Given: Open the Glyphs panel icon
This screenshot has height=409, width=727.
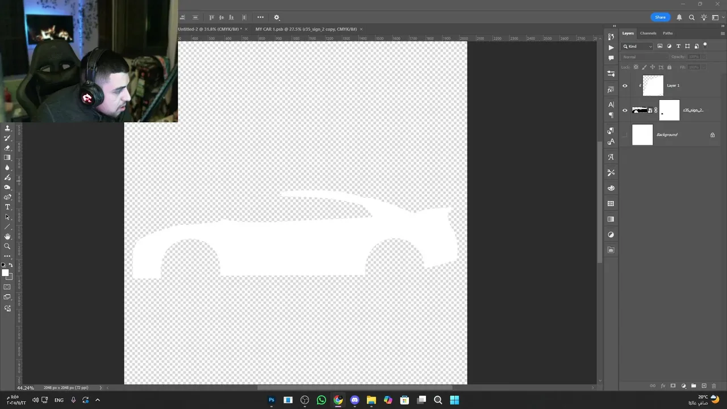Looking at the screenshot, I should click(611, 157).
